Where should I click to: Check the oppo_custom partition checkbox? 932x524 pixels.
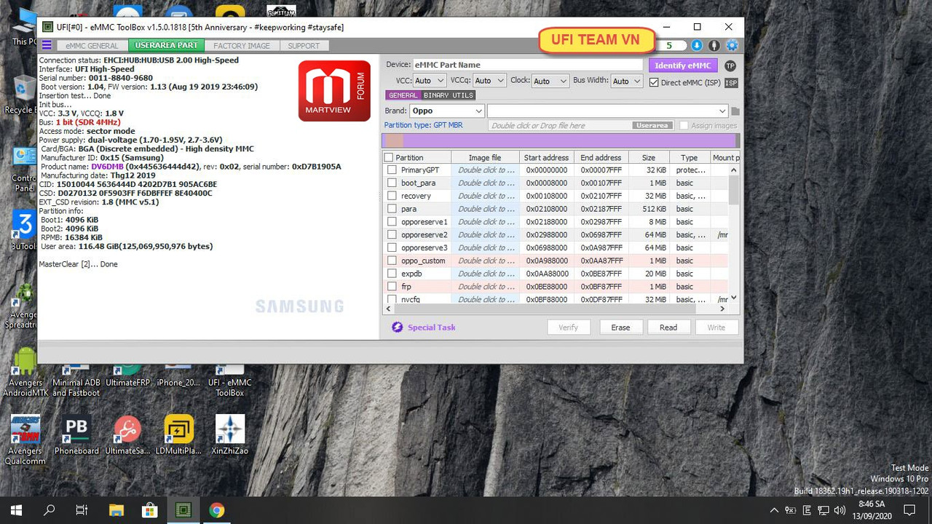[392, 261]
